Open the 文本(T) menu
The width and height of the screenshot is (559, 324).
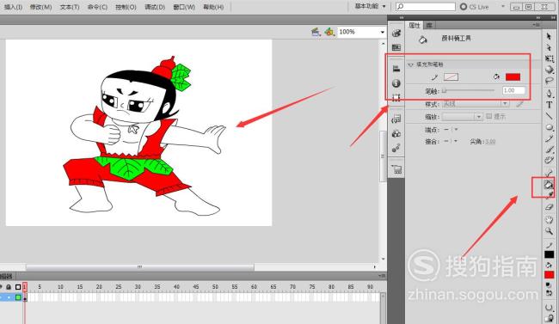[70, 7]
